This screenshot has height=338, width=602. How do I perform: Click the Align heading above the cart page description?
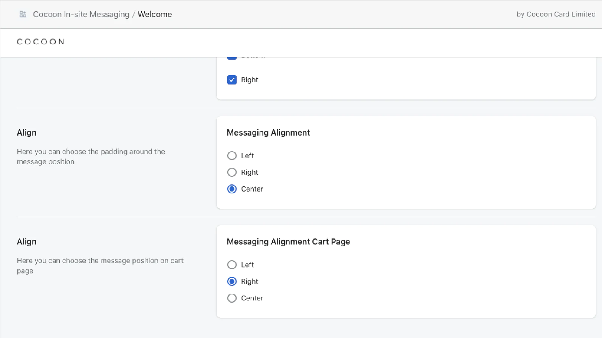[x=27, y=242]
